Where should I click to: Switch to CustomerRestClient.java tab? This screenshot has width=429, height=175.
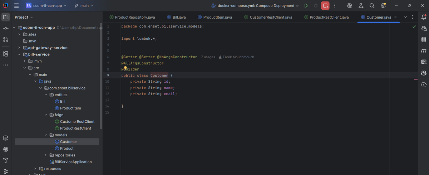(x=268, y=17)
